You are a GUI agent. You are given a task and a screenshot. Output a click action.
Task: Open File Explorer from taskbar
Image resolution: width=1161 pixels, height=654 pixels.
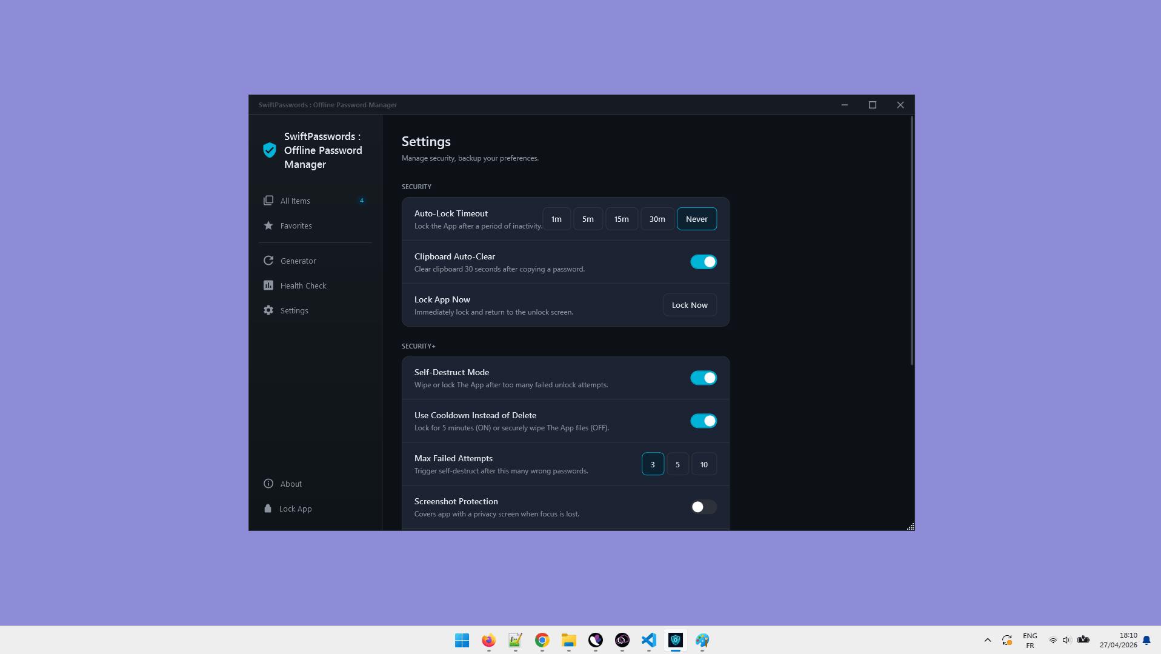tap(568, 640)
